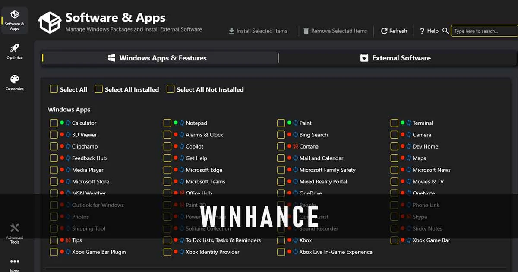The height and width of the screenshot is (272, 518).
Task: Click the reinstall icon beside Microsoft News
Action: point(409,170)
